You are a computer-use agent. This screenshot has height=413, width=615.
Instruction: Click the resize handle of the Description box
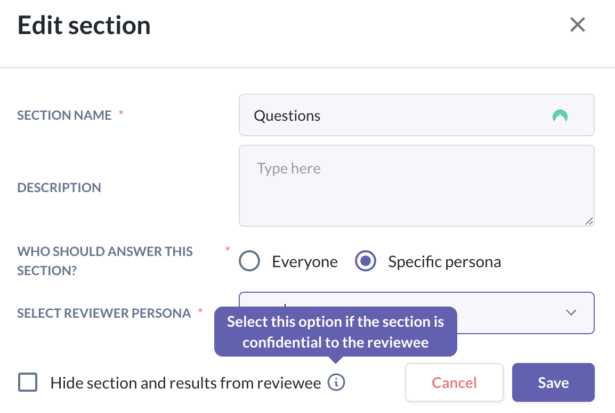(588, 221)
